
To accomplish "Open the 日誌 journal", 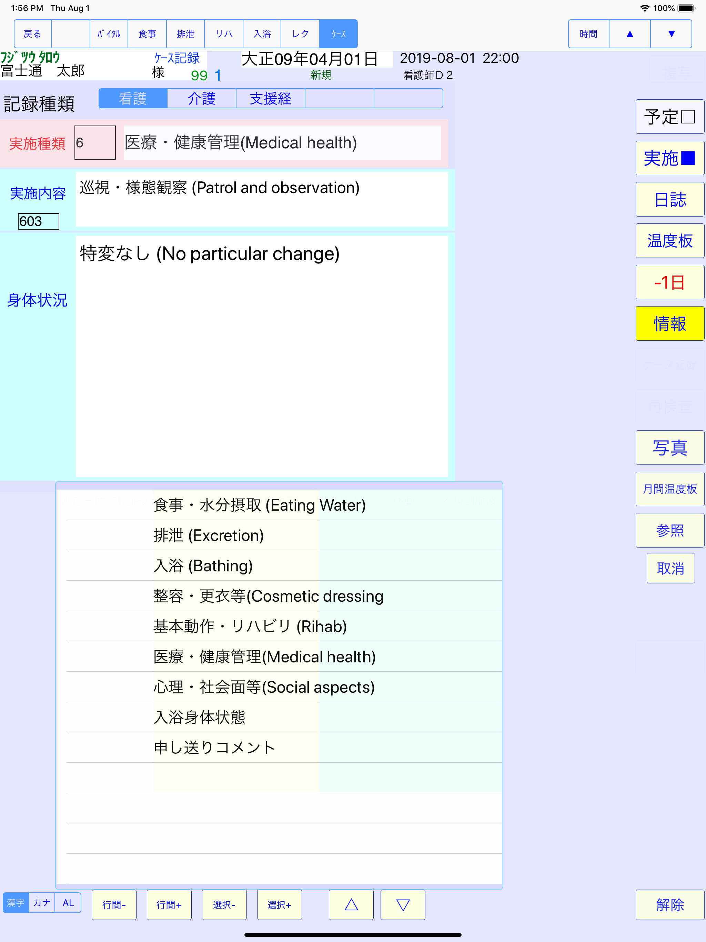I will click(670, 199).
